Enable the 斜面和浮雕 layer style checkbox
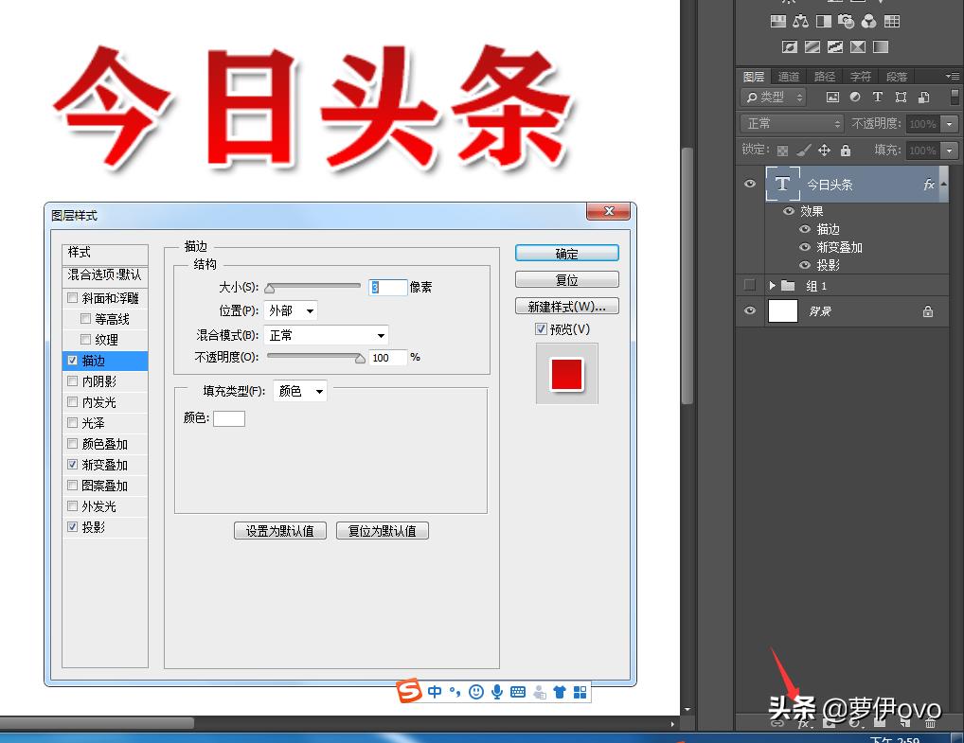 (73, 297)
